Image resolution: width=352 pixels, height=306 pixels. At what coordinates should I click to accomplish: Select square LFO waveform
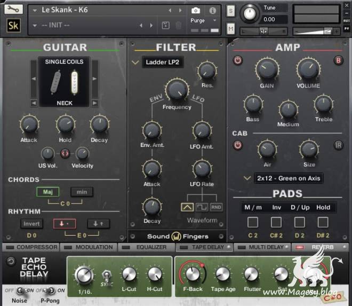(202, 207)
